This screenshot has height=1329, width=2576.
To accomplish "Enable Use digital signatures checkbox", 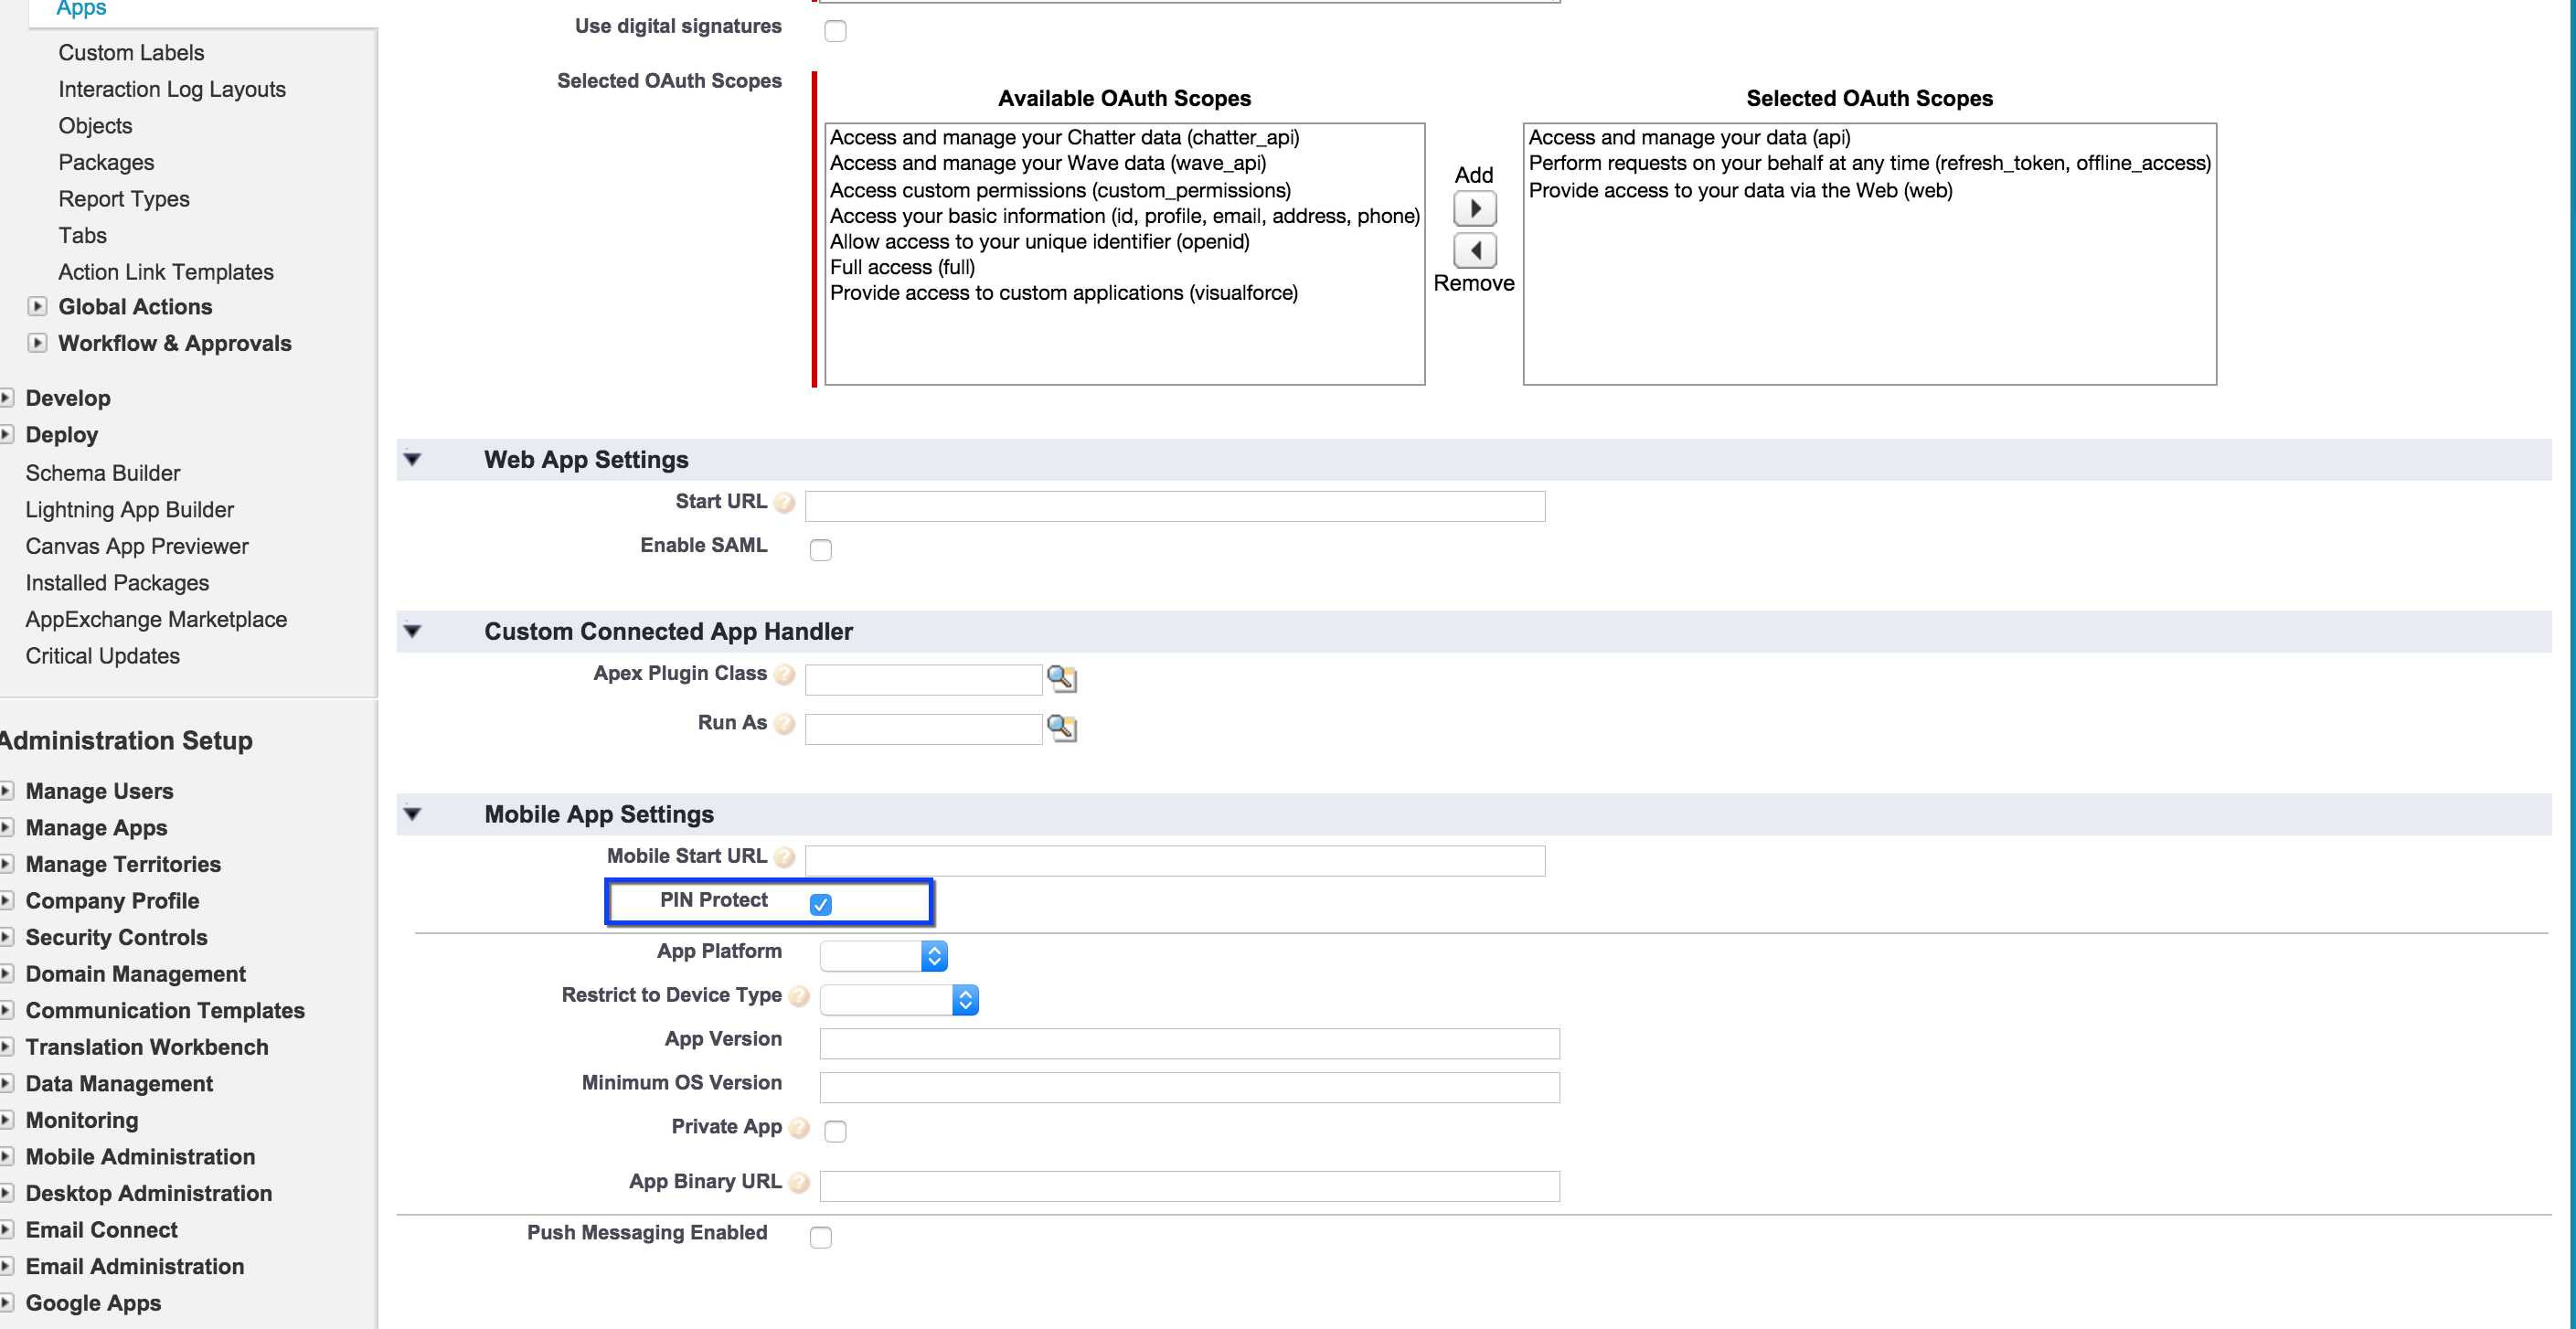I will (835, 31).
